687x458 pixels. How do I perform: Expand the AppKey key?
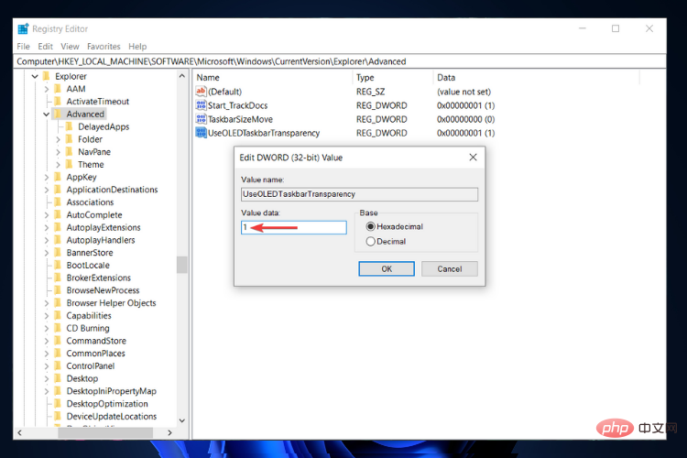47,177
